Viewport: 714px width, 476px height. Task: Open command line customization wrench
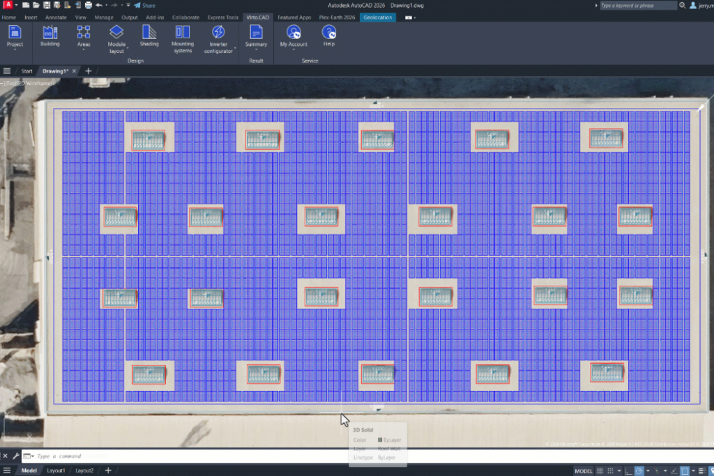click(16, 456)
